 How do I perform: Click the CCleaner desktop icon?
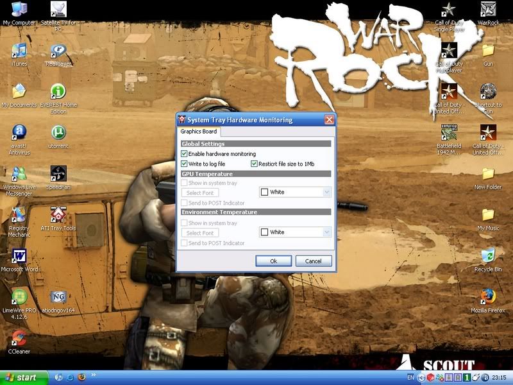pos(19,342)
